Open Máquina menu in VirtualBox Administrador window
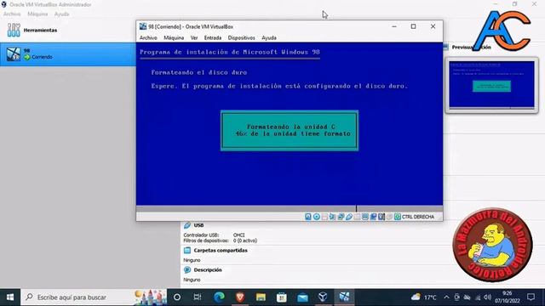This screenshot has height=306, width=545. point(37,14)
